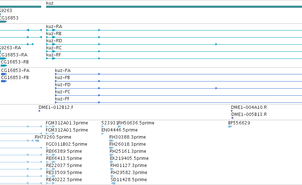
Task: Click the kuz-PD protein label
Action: (x=63, y=85)
